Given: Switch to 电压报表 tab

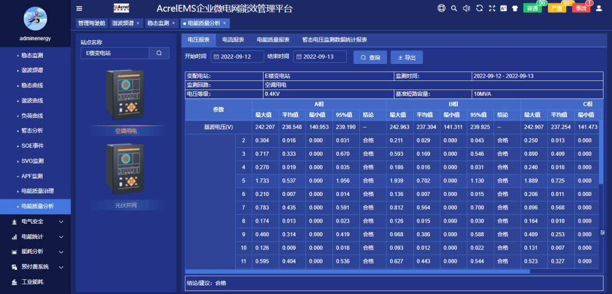Looking at the screenshot, I should coord(199,40).
